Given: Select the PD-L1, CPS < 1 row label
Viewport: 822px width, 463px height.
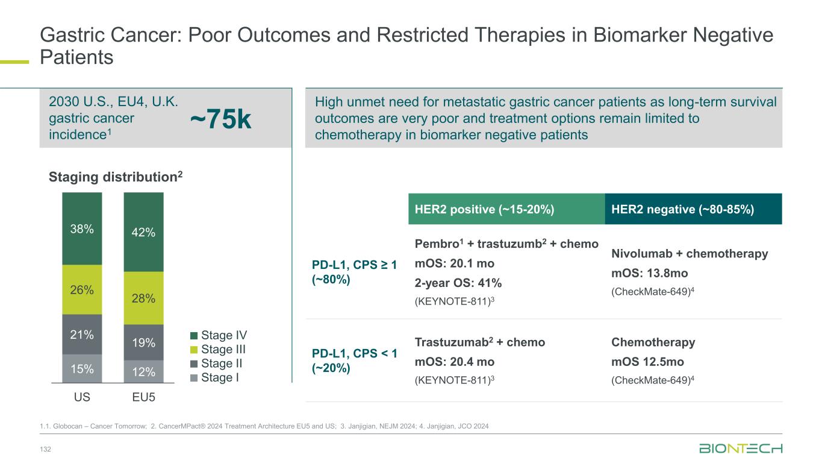Looking at the screenshot, I should click(x=355, y=361).
